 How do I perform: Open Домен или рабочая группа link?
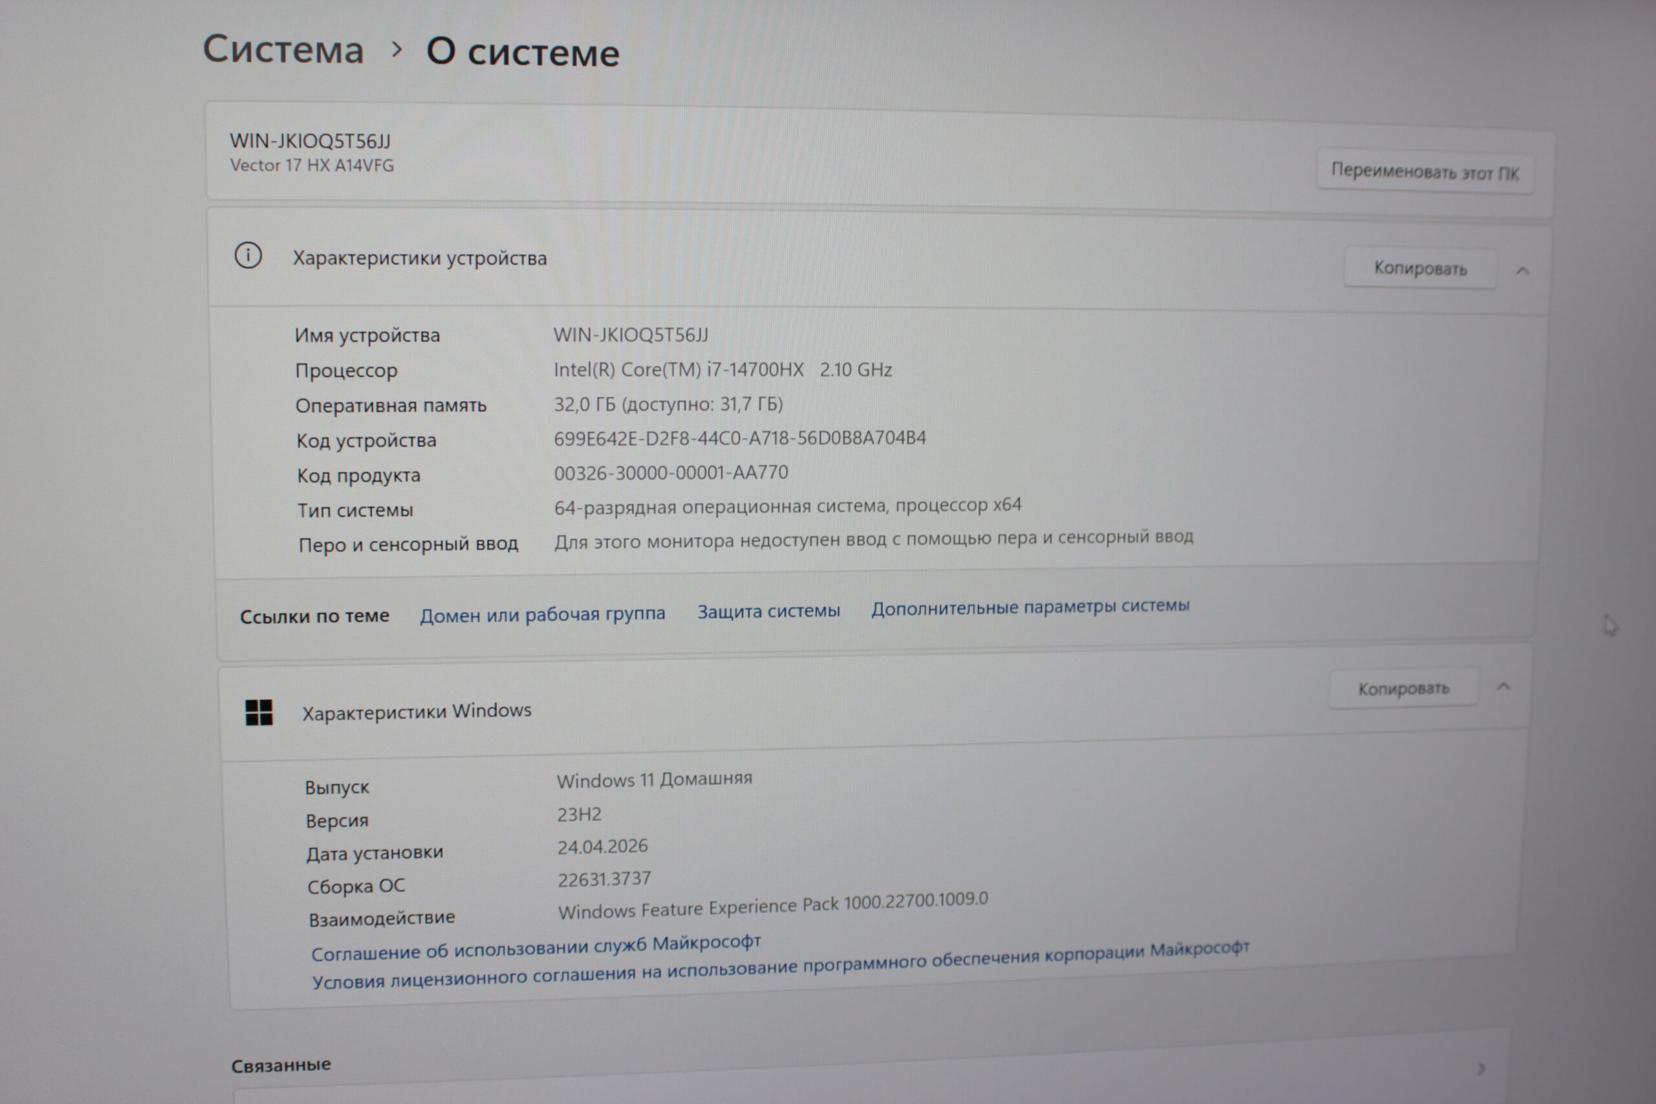[x=542, y=614]
